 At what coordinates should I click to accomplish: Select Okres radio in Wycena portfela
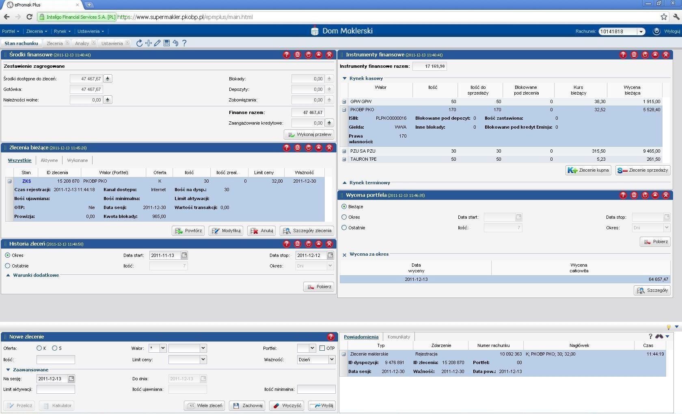pyautogui.click(x=344, y=217)
